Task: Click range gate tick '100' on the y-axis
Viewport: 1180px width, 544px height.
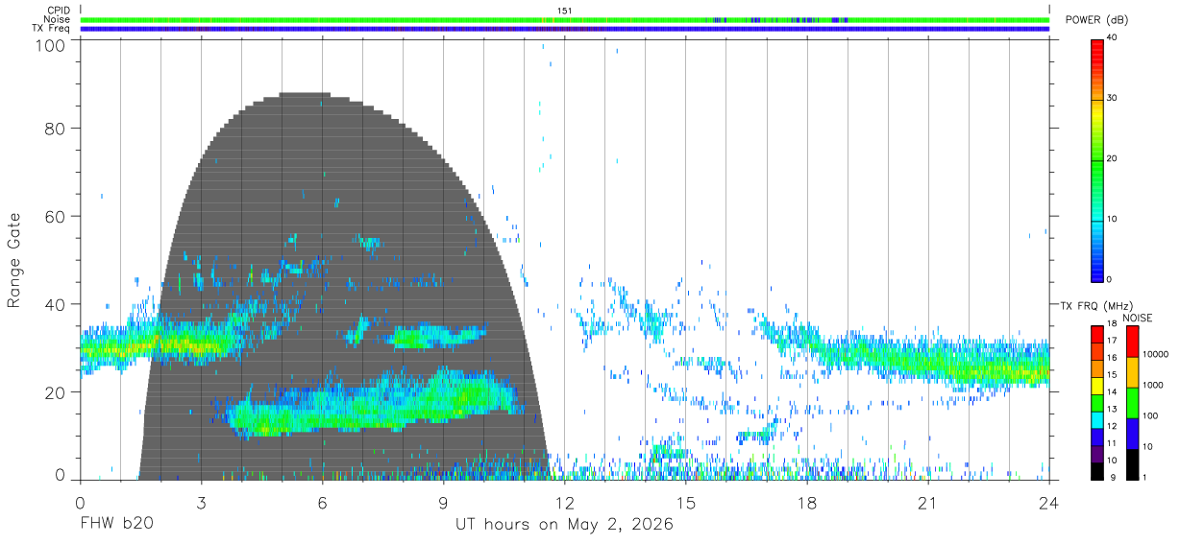Action: (x=50, y=44)
